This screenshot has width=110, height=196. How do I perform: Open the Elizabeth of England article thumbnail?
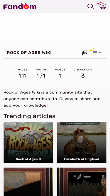tap(82, 143)
